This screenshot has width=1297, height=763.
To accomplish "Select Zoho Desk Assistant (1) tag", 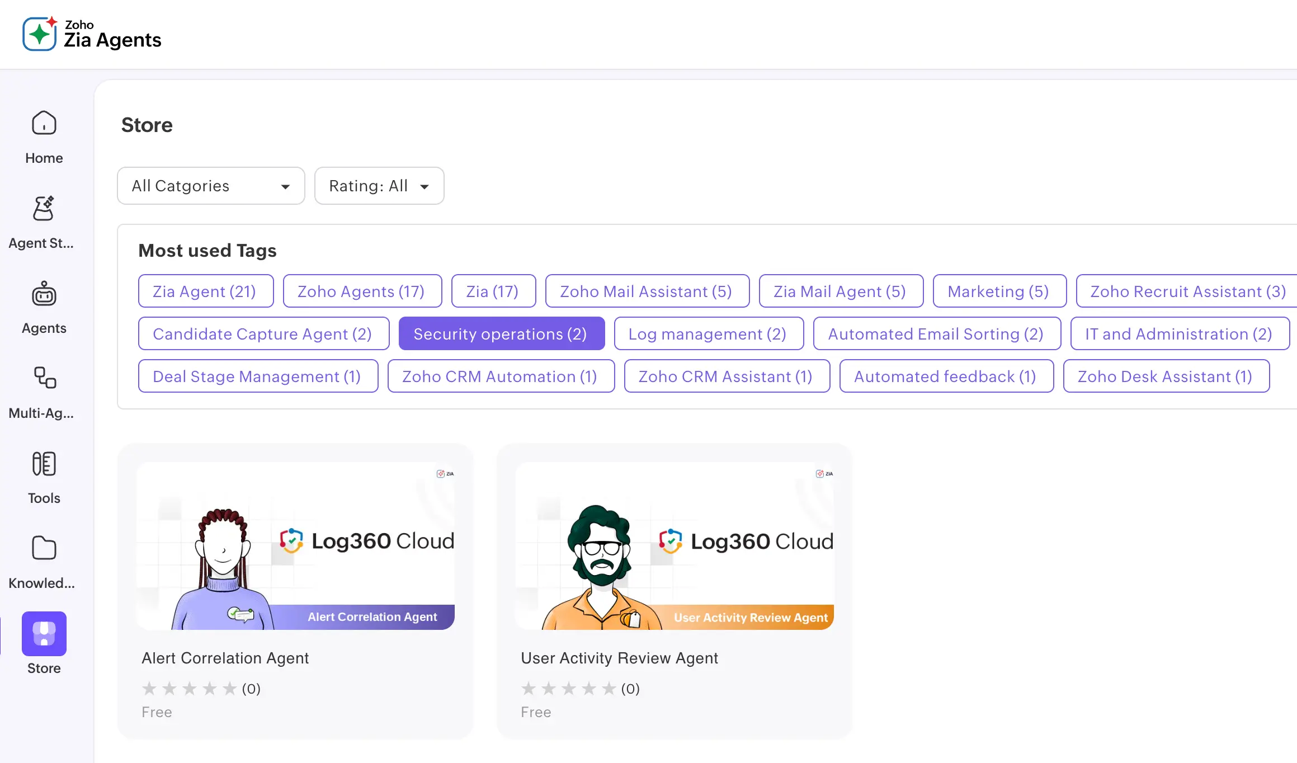I will coord(1166,376).
